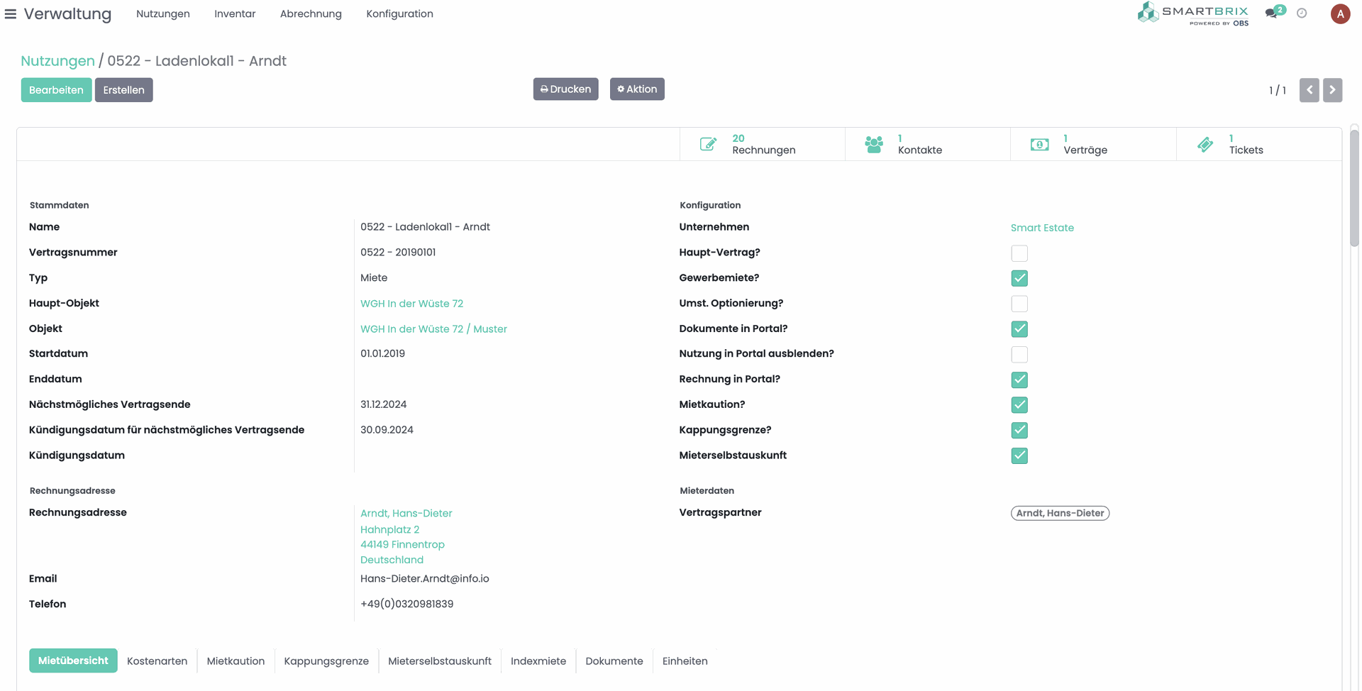Click the Erstellen button

(x=123, y=90)
